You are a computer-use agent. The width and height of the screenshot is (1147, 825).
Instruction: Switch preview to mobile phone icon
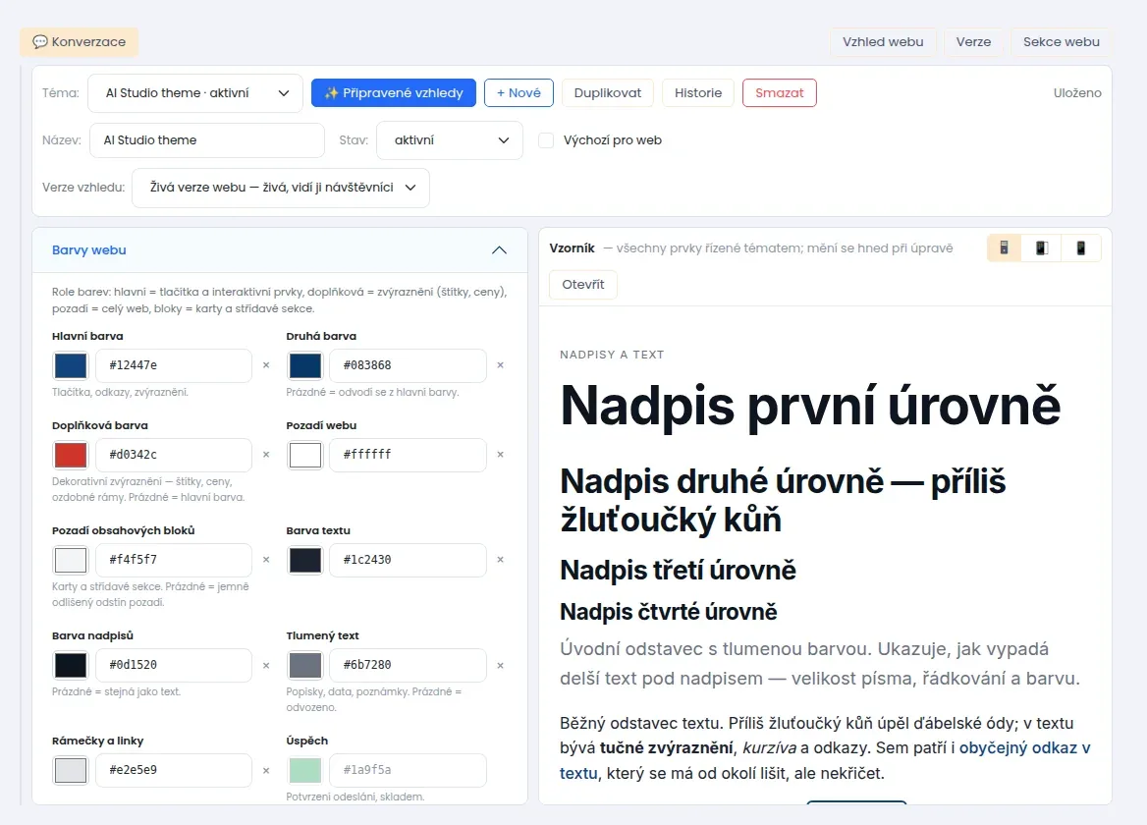(1080, 247)
